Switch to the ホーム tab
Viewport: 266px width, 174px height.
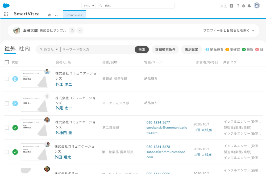click(x=53, y=15)
